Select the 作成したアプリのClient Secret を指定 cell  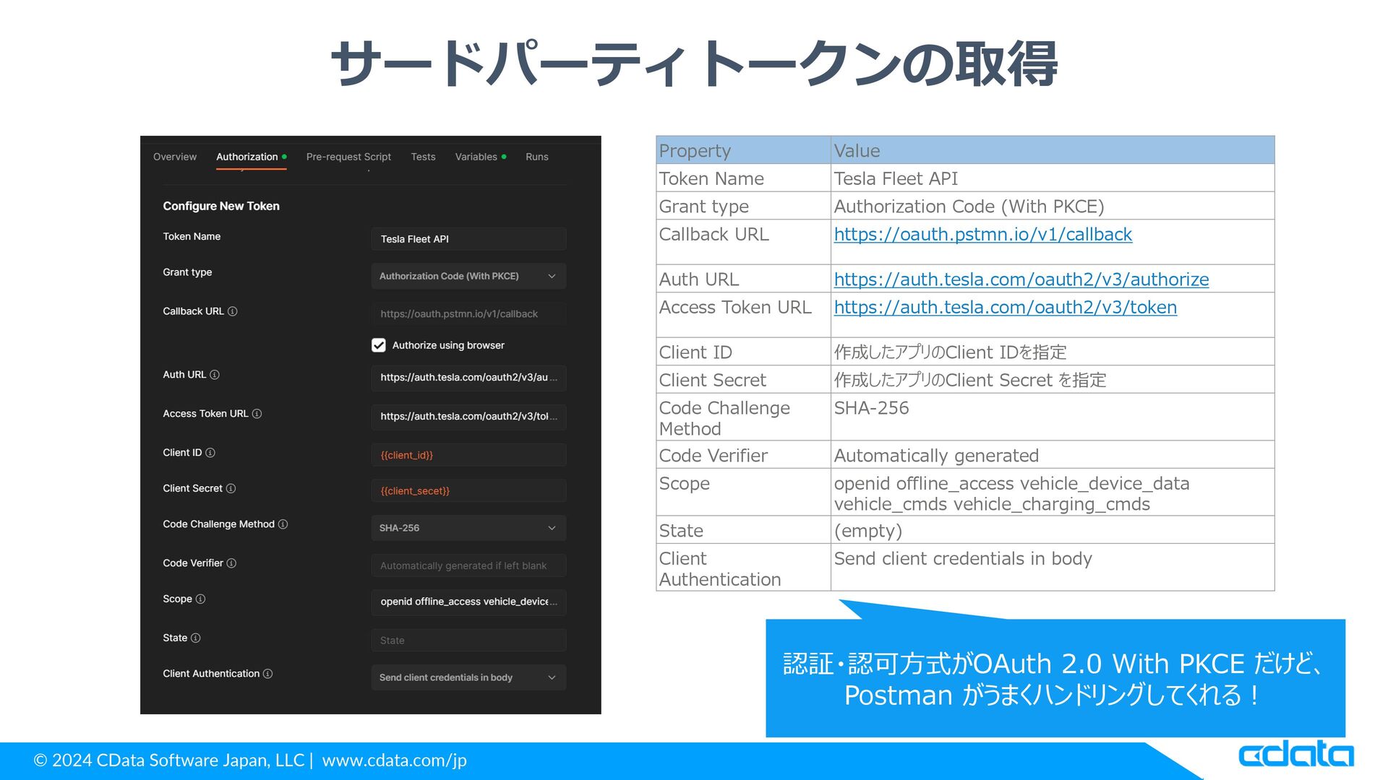point(1053,380)
